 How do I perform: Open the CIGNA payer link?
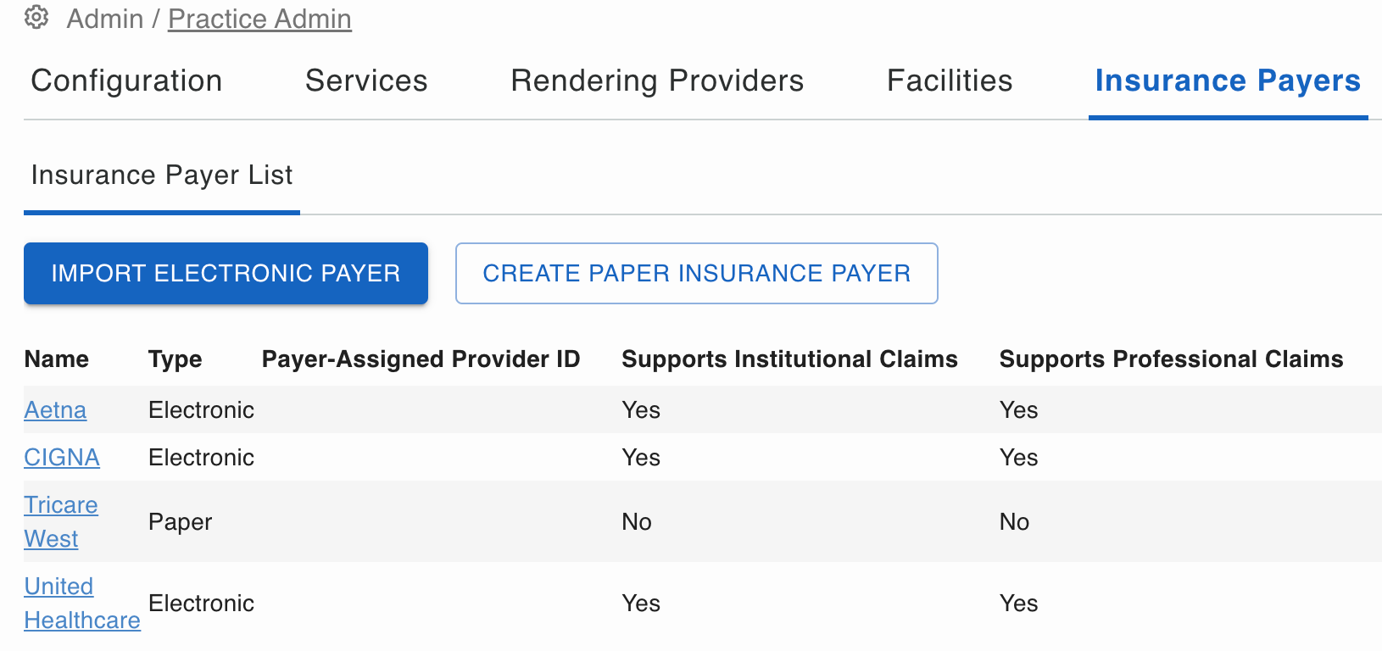click(x=62, y=457)
